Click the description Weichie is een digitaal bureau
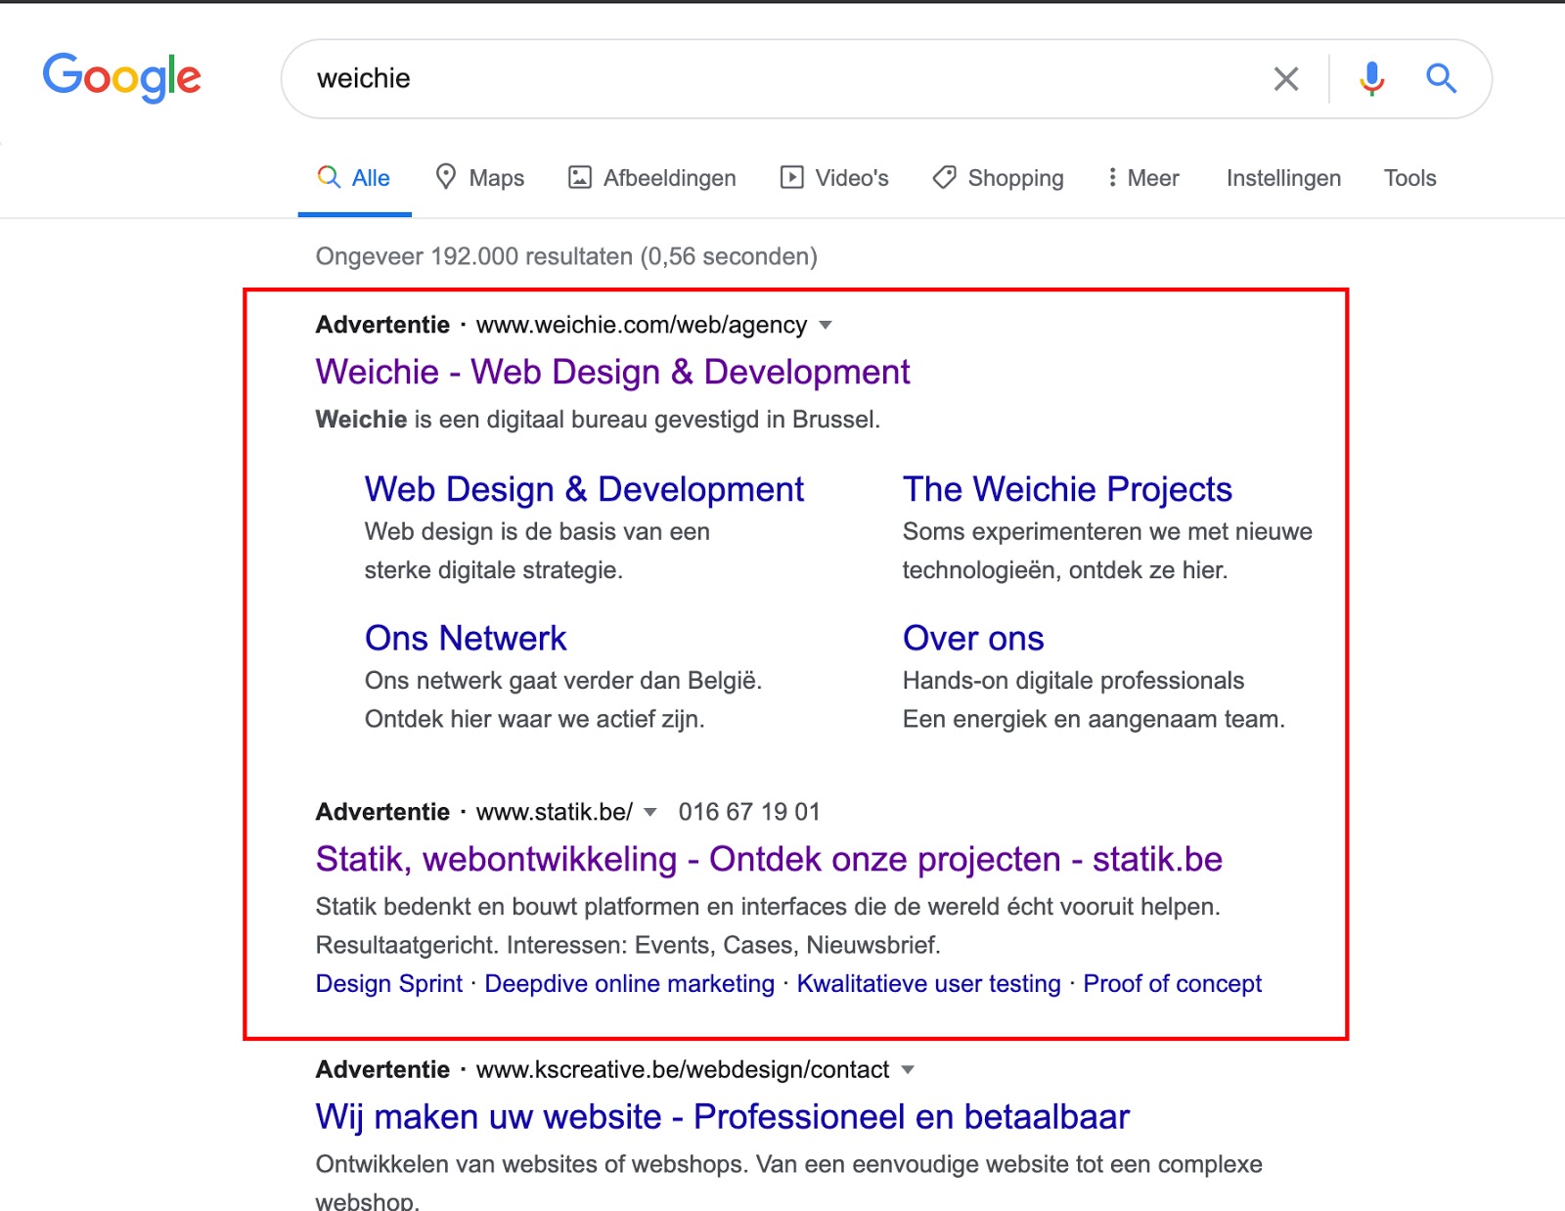Viewport: 1565px width, 1211px height. coord(598,420)
